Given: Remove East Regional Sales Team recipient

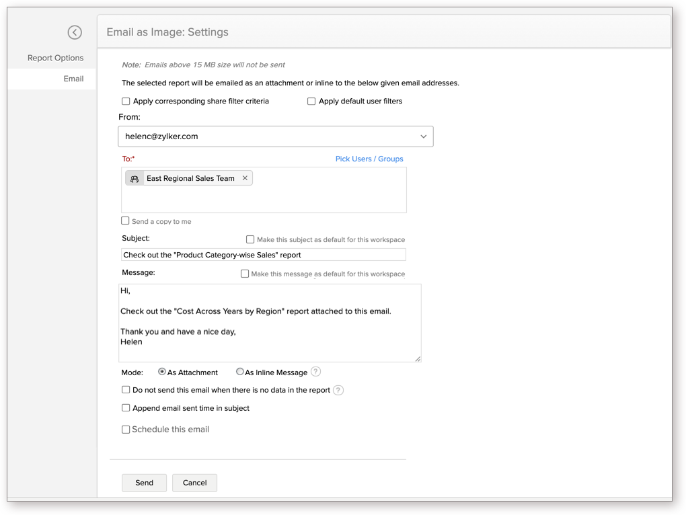Looking at the screenshot, I should pyautogui.click(x=245, y=178).
